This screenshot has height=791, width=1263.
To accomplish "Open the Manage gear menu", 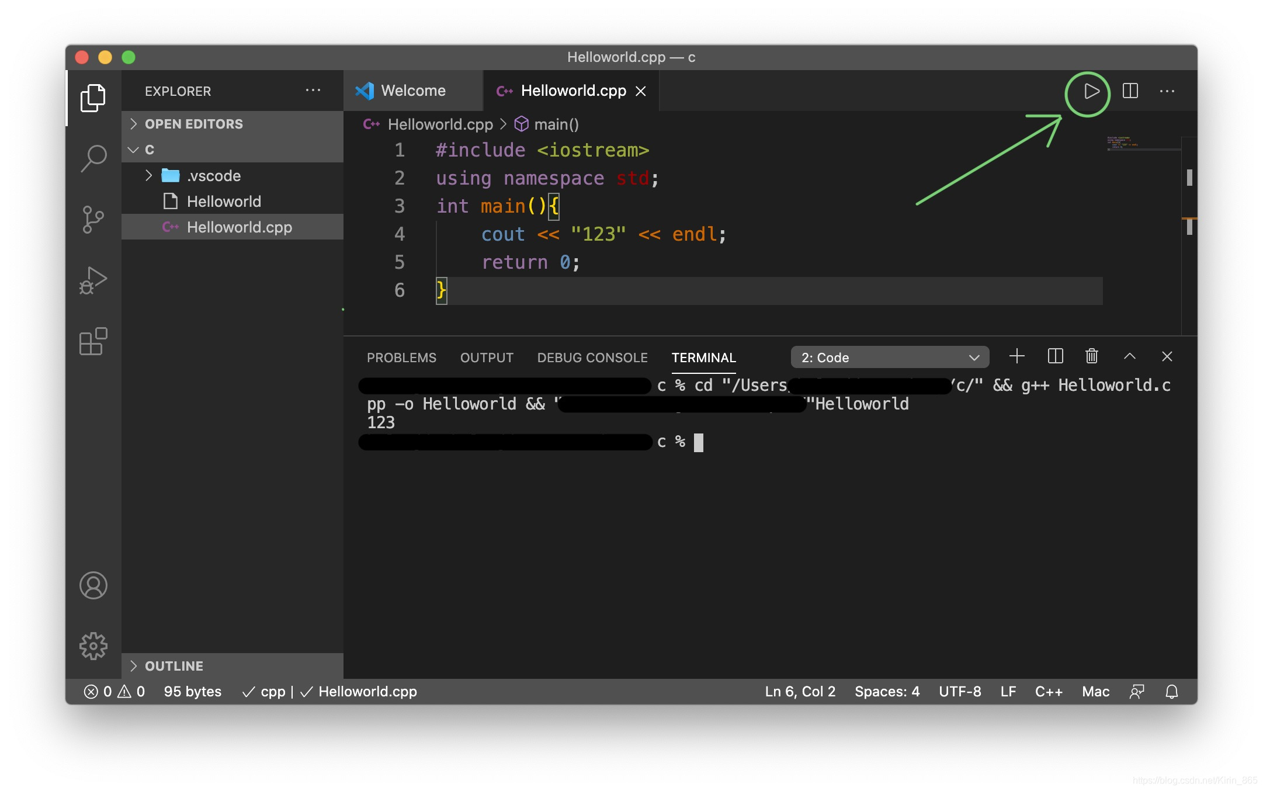I will [93, 646].
